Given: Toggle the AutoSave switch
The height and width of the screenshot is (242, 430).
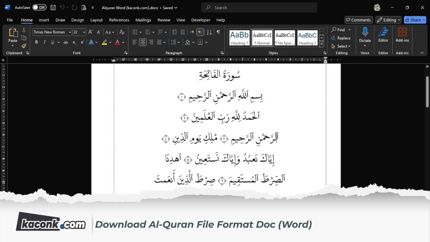Looking at the screenshot, I should click(39, 8).
